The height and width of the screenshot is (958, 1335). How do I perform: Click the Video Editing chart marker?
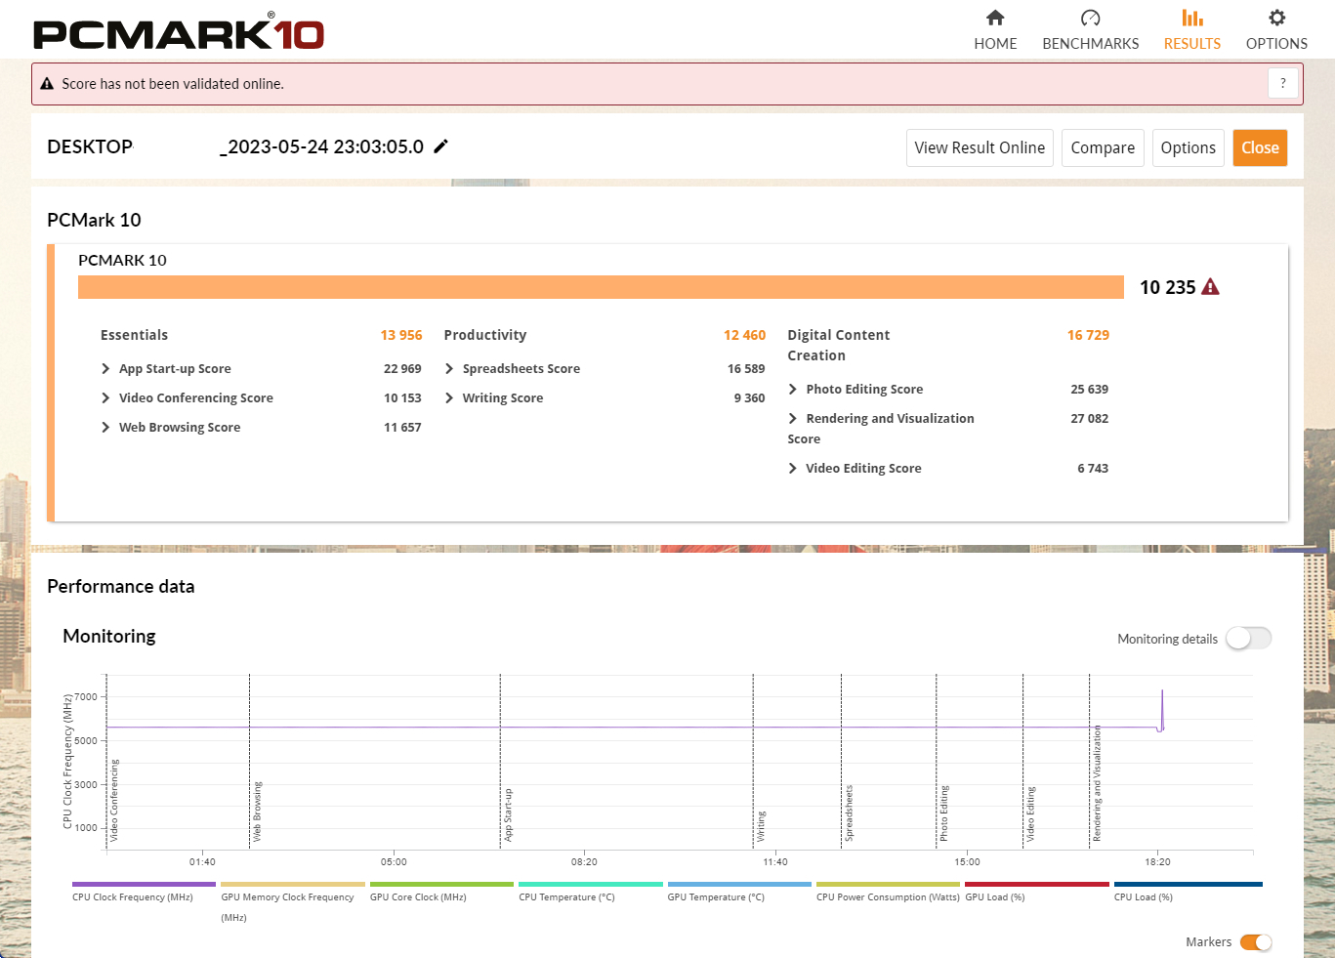(x=1030, y=814)
